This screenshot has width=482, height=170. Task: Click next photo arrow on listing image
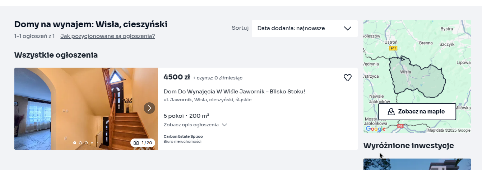[149, 108]
